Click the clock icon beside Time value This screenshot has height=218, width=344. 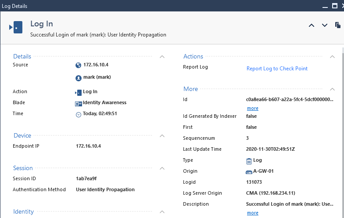coord(79,114)
